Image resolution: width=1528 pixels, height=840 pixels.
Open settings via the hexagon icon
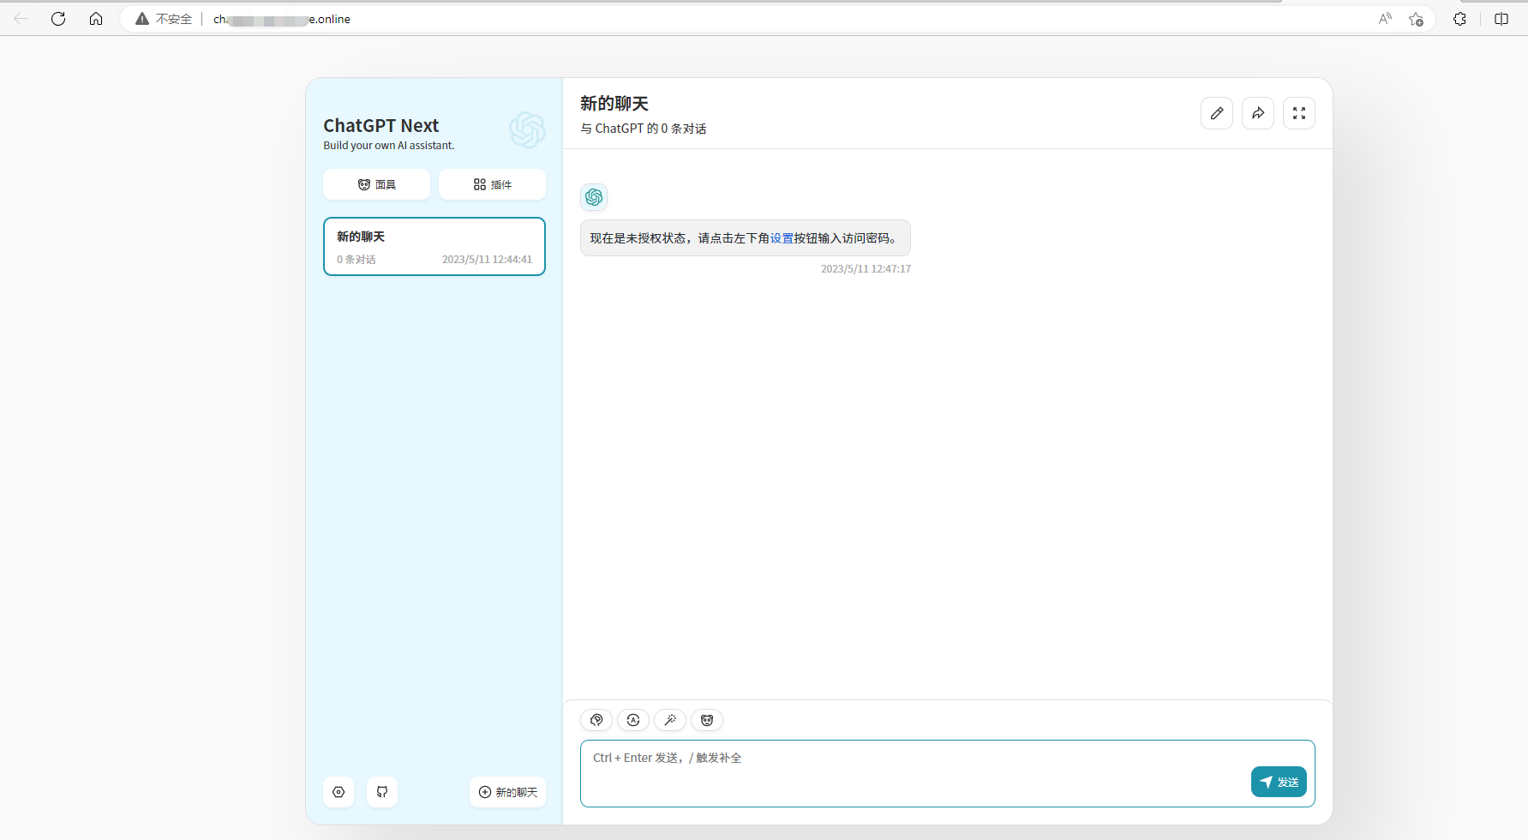click(339, 792)
